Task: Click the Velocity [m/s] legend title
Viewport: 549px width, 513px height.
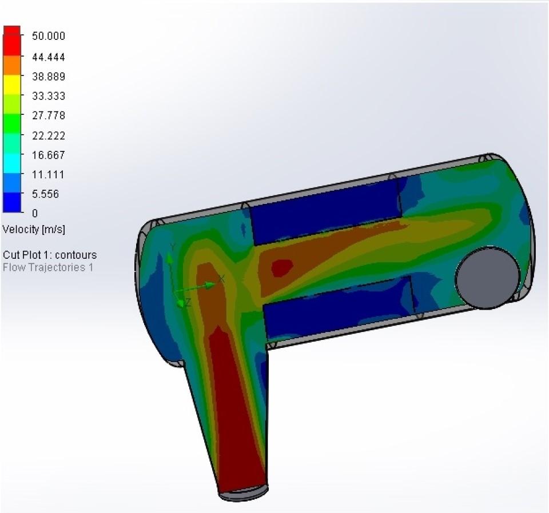Action: (x=34, y=230)
